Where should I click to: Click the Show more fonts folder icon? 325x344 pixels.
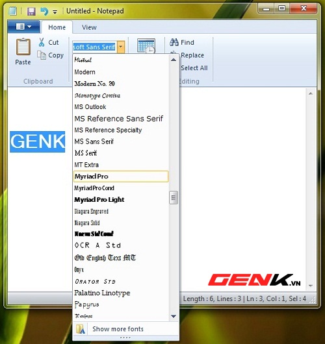click(80, 329)
